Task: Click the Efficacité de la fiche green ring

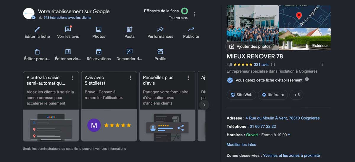Action: [185, 11]
